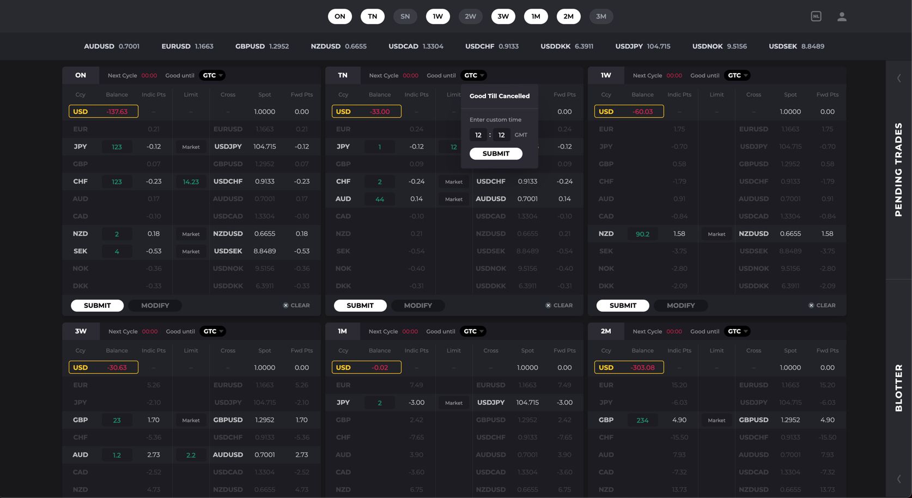This screenshot has height=498, width=912.
Task: Click the USDSEK 8.8489 ticker rate
Action: point(797,46)
